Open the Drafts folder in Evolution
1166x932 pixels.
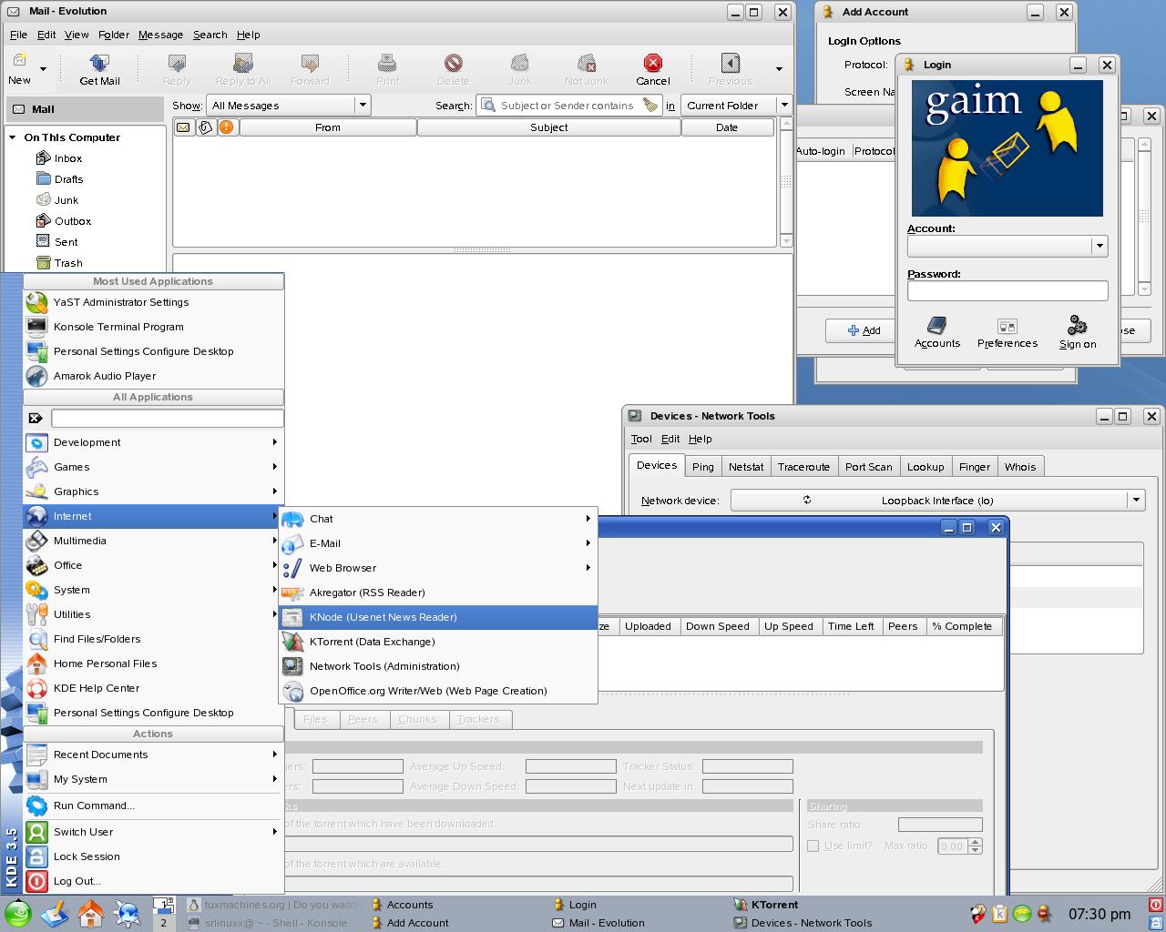click(x=68, y=179)
